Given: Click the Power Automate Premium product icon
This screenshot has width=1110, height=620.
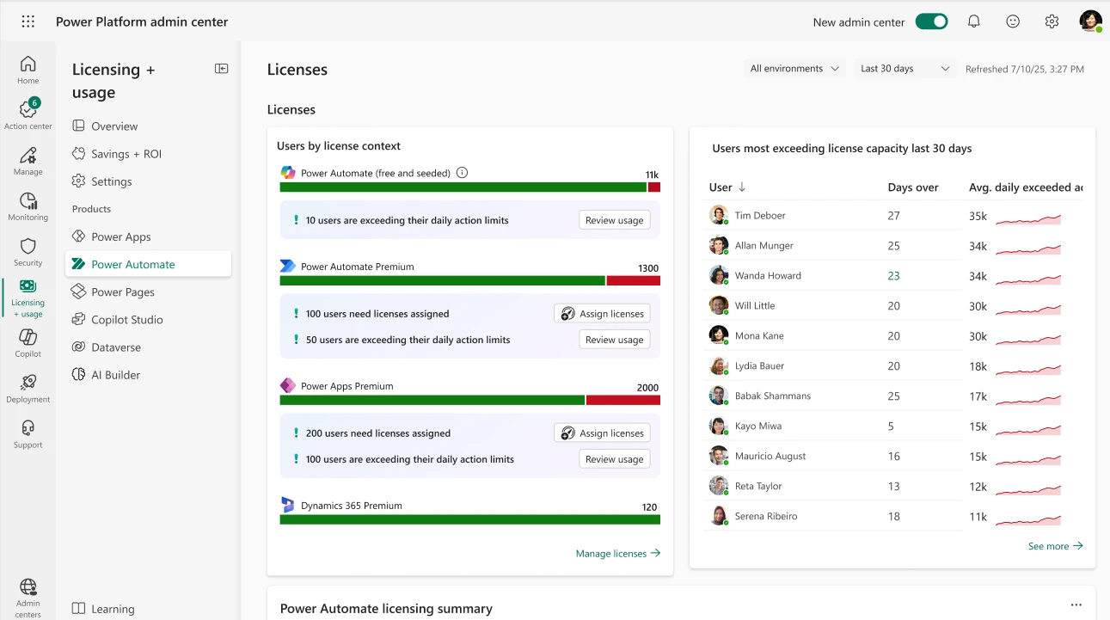Looking at the screenshot, I should click(288, 267).
